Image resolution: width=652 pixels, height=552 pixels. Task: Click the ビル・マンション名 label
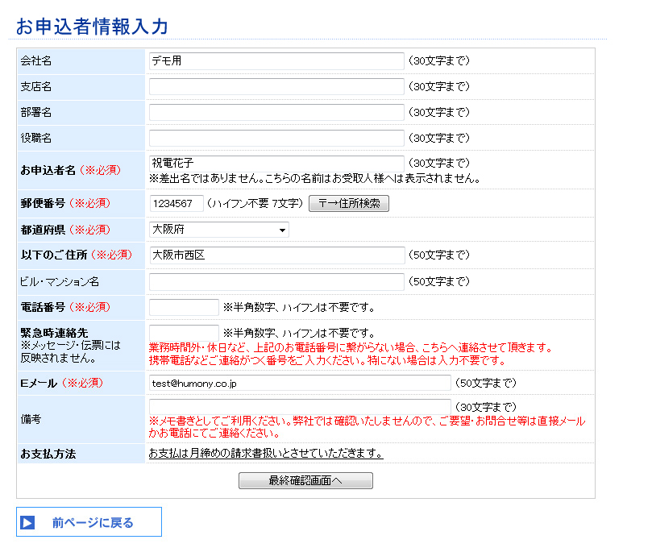click(60, 282)
